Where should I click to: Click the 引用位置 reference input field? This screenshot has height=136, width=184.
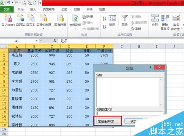coord(130,114)
